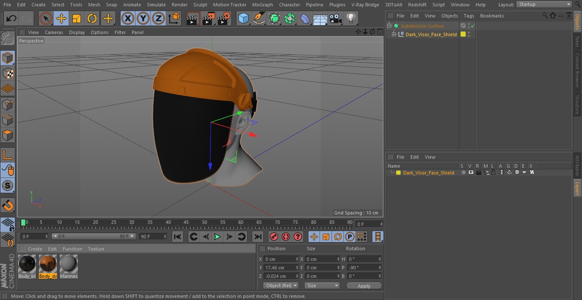The width and height of the screenshot is (582, 300).
Task: Toggle Snap magnet icon
Action: point(8,206)
